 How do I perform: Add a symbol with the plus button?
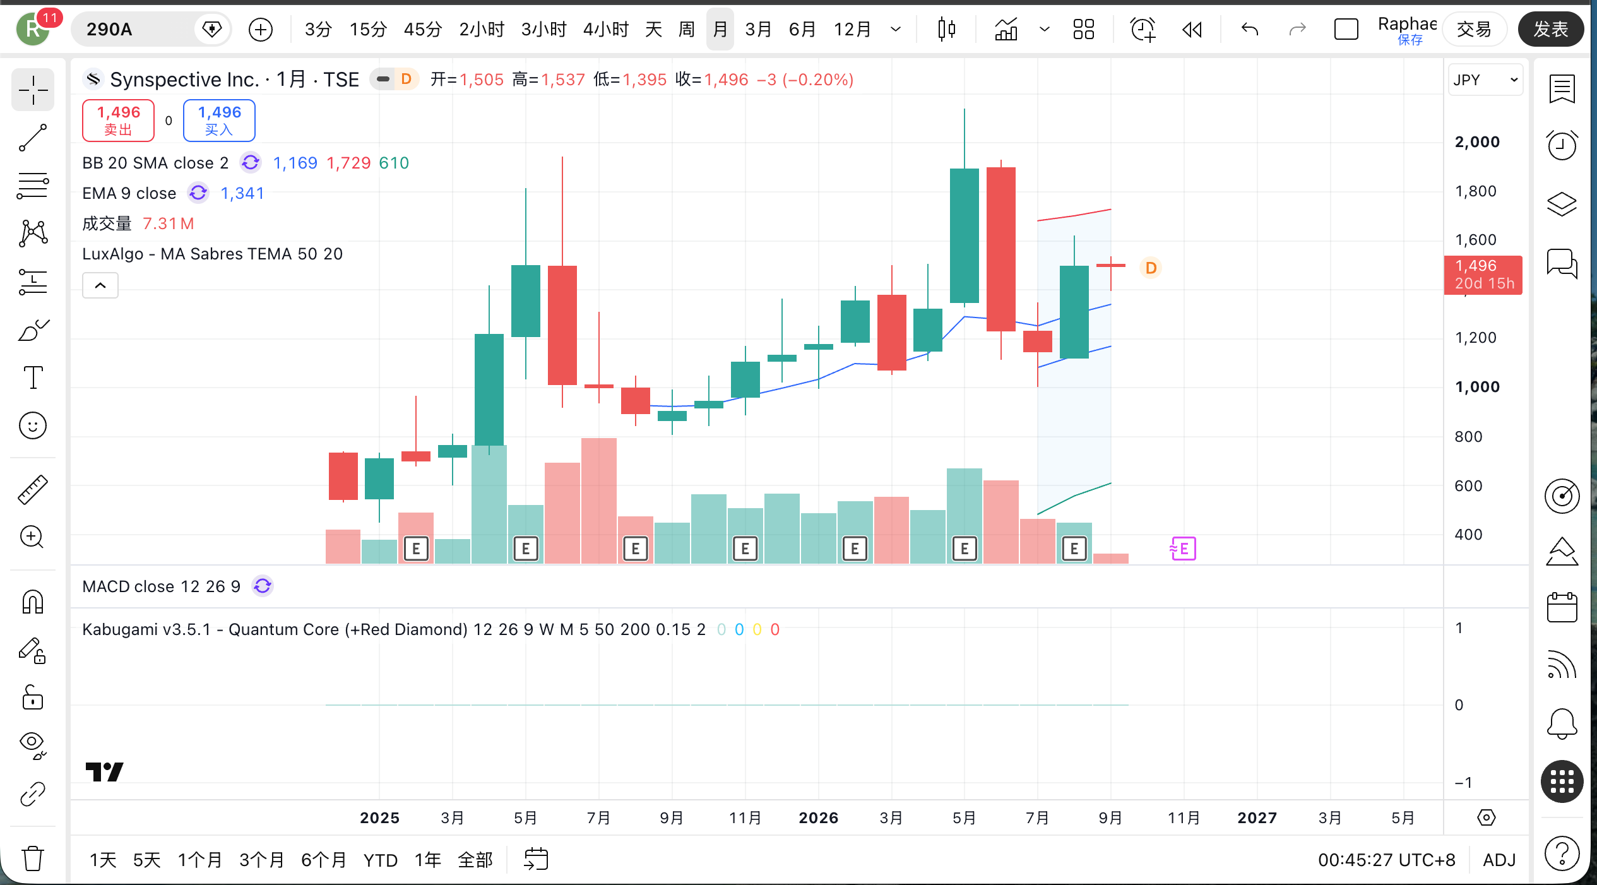point(260,29)
